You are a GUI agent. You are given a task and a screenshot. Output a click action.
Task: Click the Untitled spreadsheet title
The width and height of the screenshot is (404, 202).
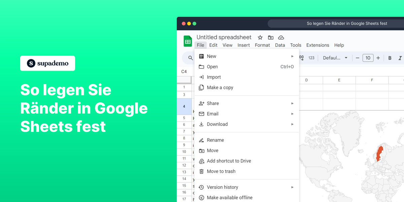(224, 37)
